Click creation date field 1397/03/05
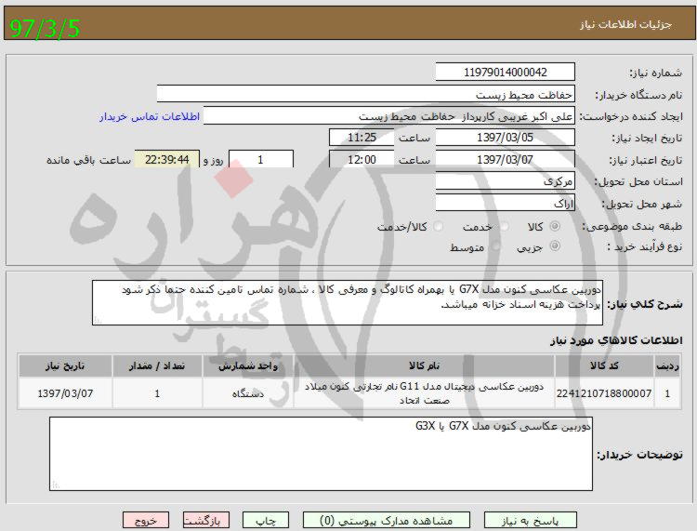The height and width of the screenshot is (531, 697). pos(505,138)
